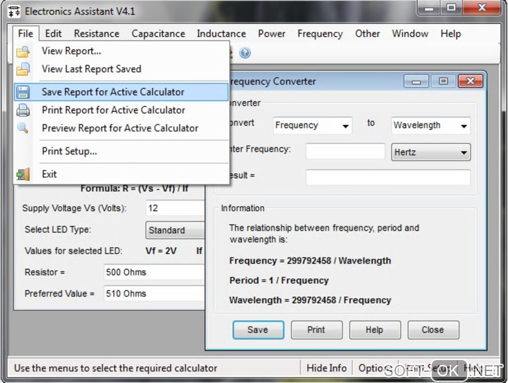This screenshot has height=383, width=508.
Task: Click the Print button in Frequency Converter
Action: point(317,330)
